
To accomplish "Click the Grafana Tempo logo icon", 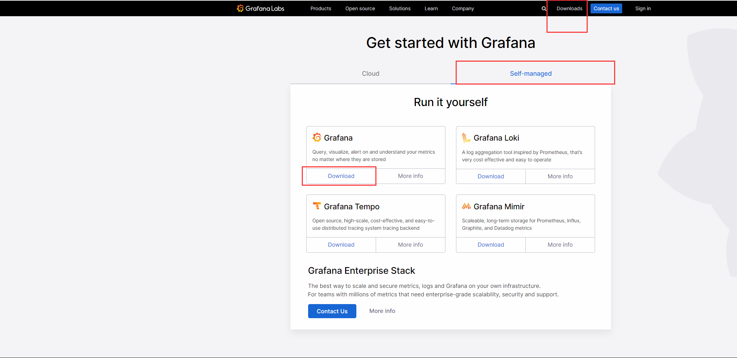I will pos(317,206).
